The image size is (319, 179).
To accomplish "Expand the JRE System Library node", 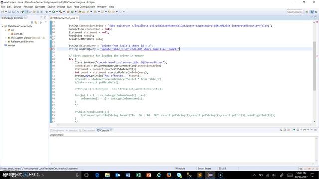I will pos(6,38).
